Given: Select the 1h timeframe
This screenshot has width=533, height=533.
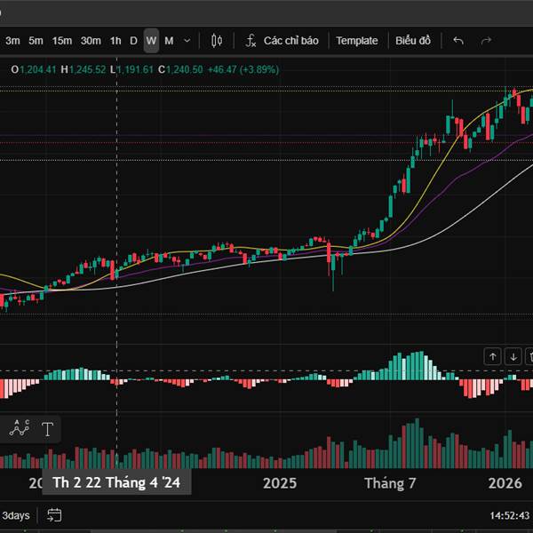Looking at the screenshot, I should [115, 41].
